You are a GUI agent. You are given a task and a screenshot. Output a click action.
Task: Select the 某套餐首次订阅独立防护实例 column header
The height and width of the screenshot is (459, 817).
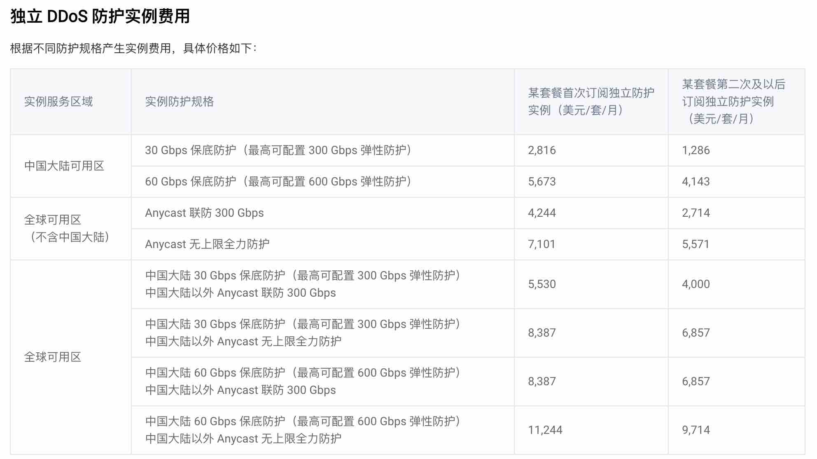point(591,101)
